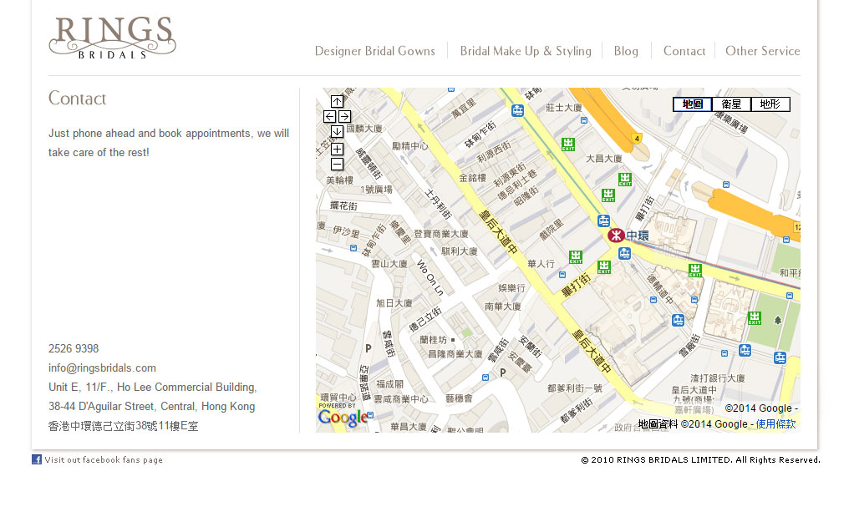Image resolution: width=849 pixels, height=507 pixels.
Task: Switch map to 地形 (Terrain) view
Action: pyautogui.click(x=770, y=104)
